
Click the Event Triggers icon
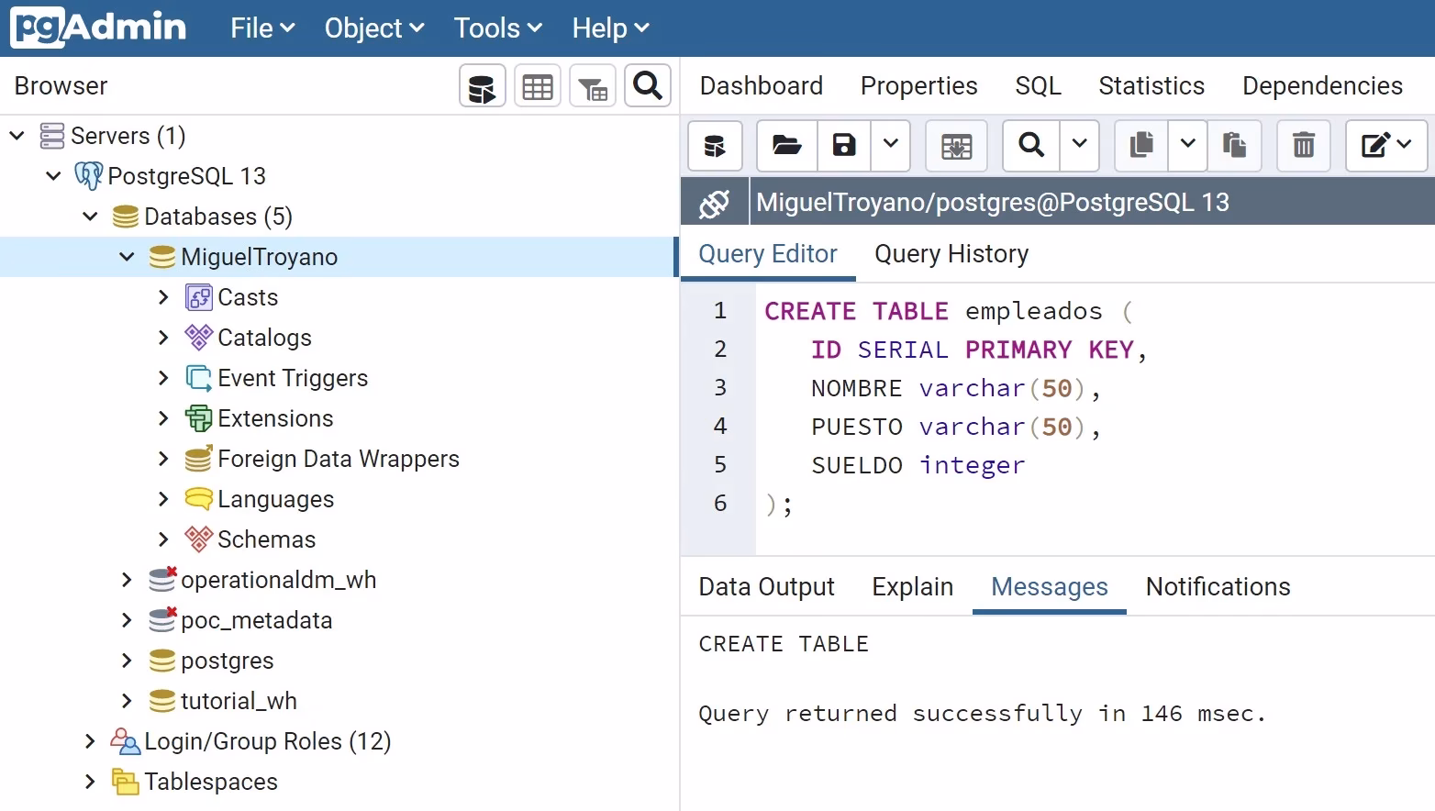(x=199, y=378)
